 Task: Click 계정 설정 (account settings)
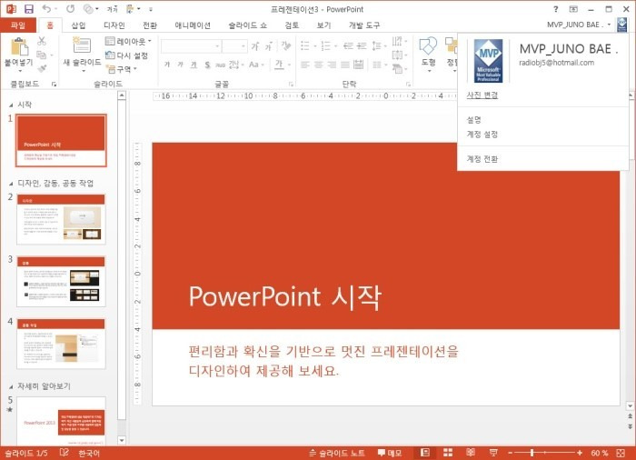(482, 135)
